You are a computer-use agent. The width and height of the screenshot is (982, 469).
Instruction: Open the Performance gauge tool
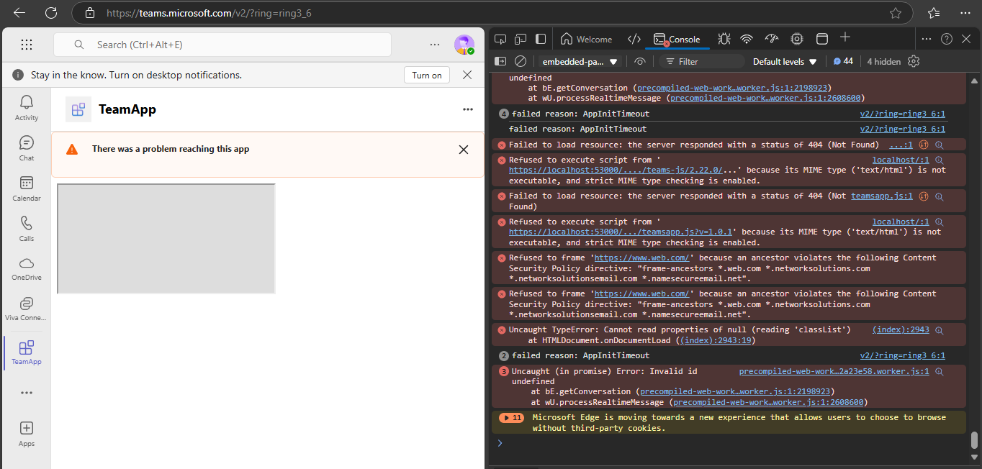coord(772,39)
